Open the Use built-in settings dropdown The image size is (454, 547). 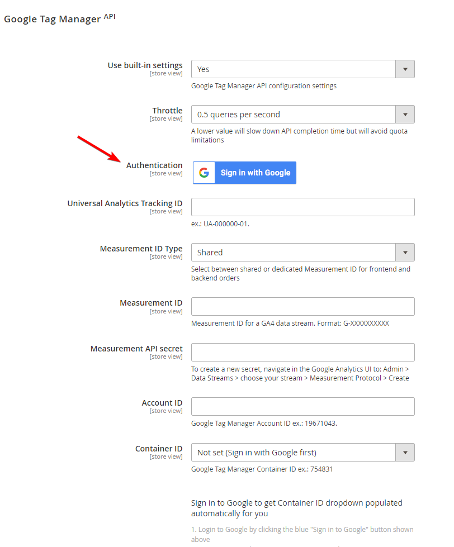click(302, 69)
